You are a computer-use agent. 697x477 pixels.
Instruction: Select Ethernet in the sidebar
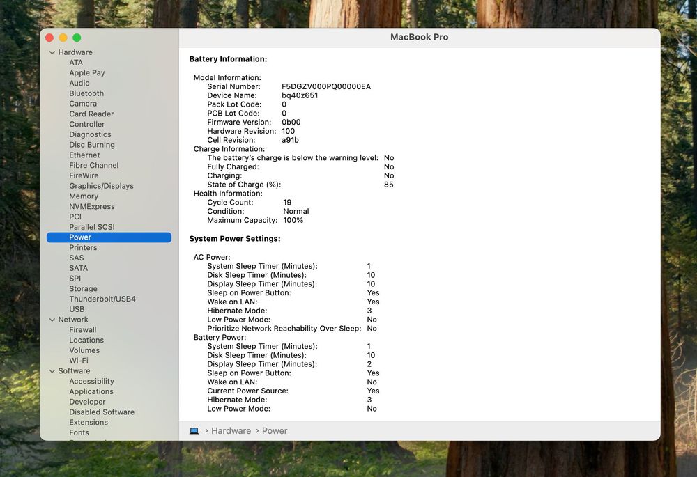click(x=84, y=155)
